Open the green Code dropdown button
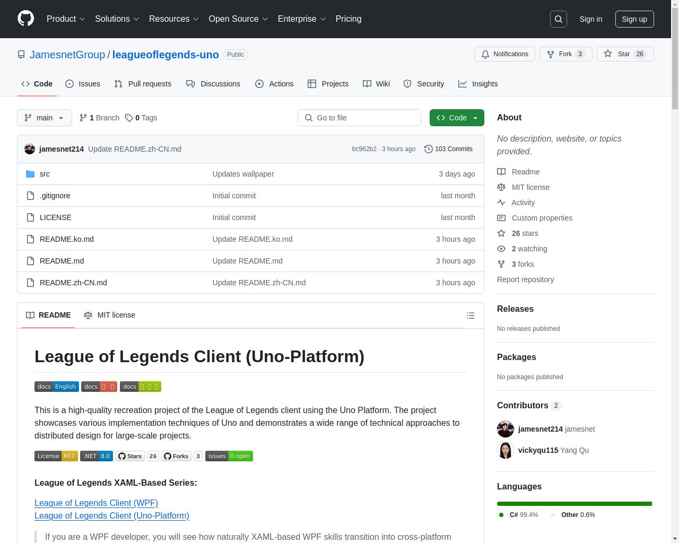Screen dimensions: 679x543 (x=457, y=118)
